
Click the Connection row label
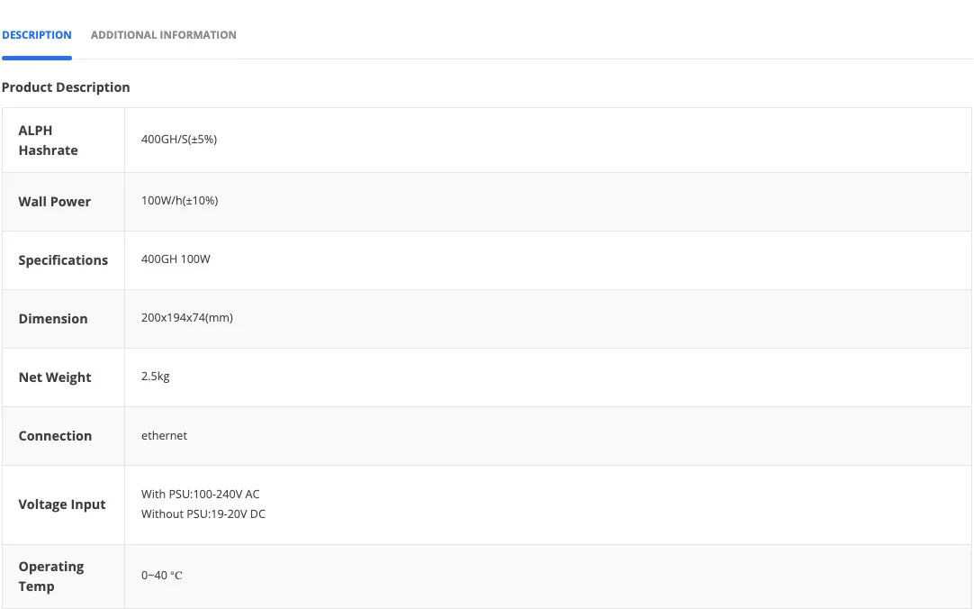[x=55, y=436]
